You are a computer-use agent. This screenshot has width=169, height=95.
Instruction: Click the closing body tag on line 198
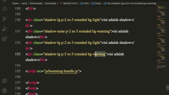tap(32, 88)
